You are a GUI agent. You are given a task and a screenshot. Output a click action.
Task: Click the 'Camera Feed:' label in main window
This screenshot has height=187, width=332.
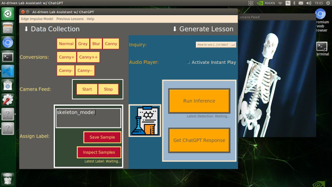pyautogui.click(x=36, y=89)
